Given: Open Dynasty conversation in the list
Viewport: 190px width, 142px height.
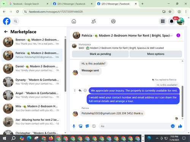Looking at the screenshot, I should 32,82.
